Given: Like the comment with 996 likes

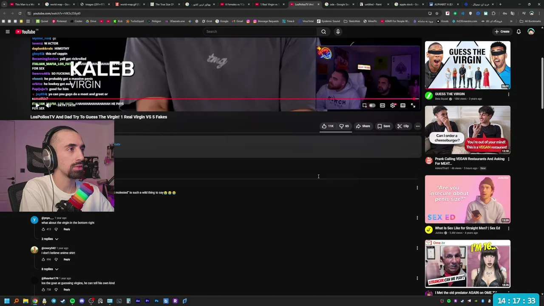Looking at the screenshot, I should click(43, 260).
